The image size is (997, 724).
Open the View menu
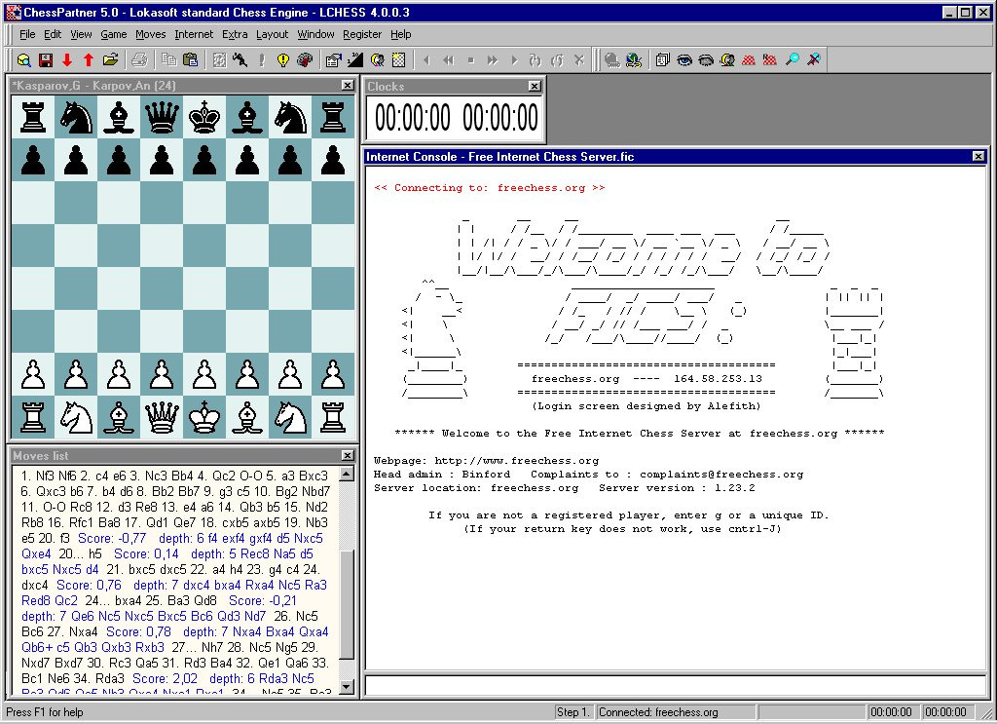pyautogui.click(x=81, y=34)
